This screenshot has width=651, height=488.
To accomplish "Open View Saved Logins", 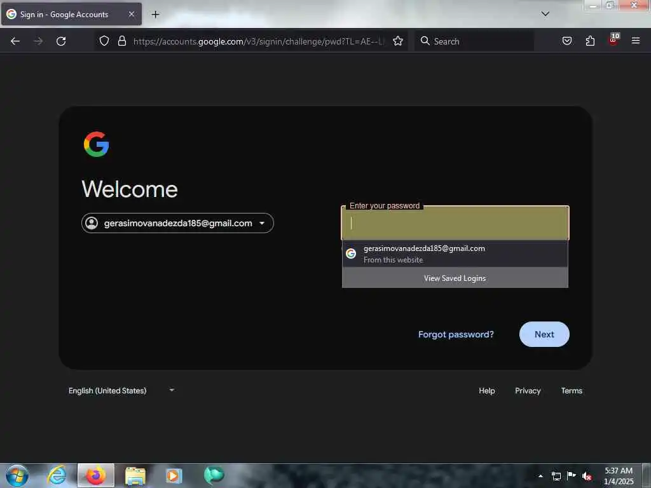I will tap(455, 278).
